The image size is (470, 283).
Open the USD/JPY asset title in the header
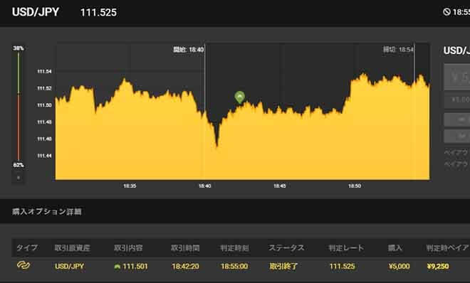(36, 12)
